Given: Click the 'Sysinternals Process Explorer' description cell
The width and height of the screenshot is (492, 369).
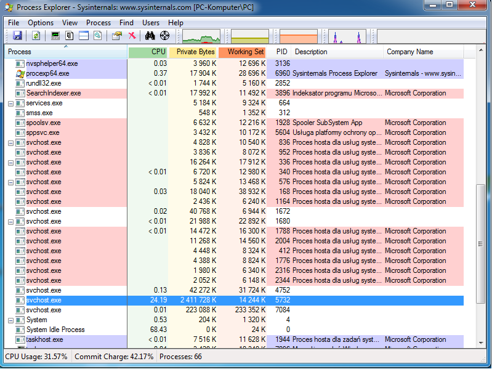Looking at the screenshot, I should point(335,73).
